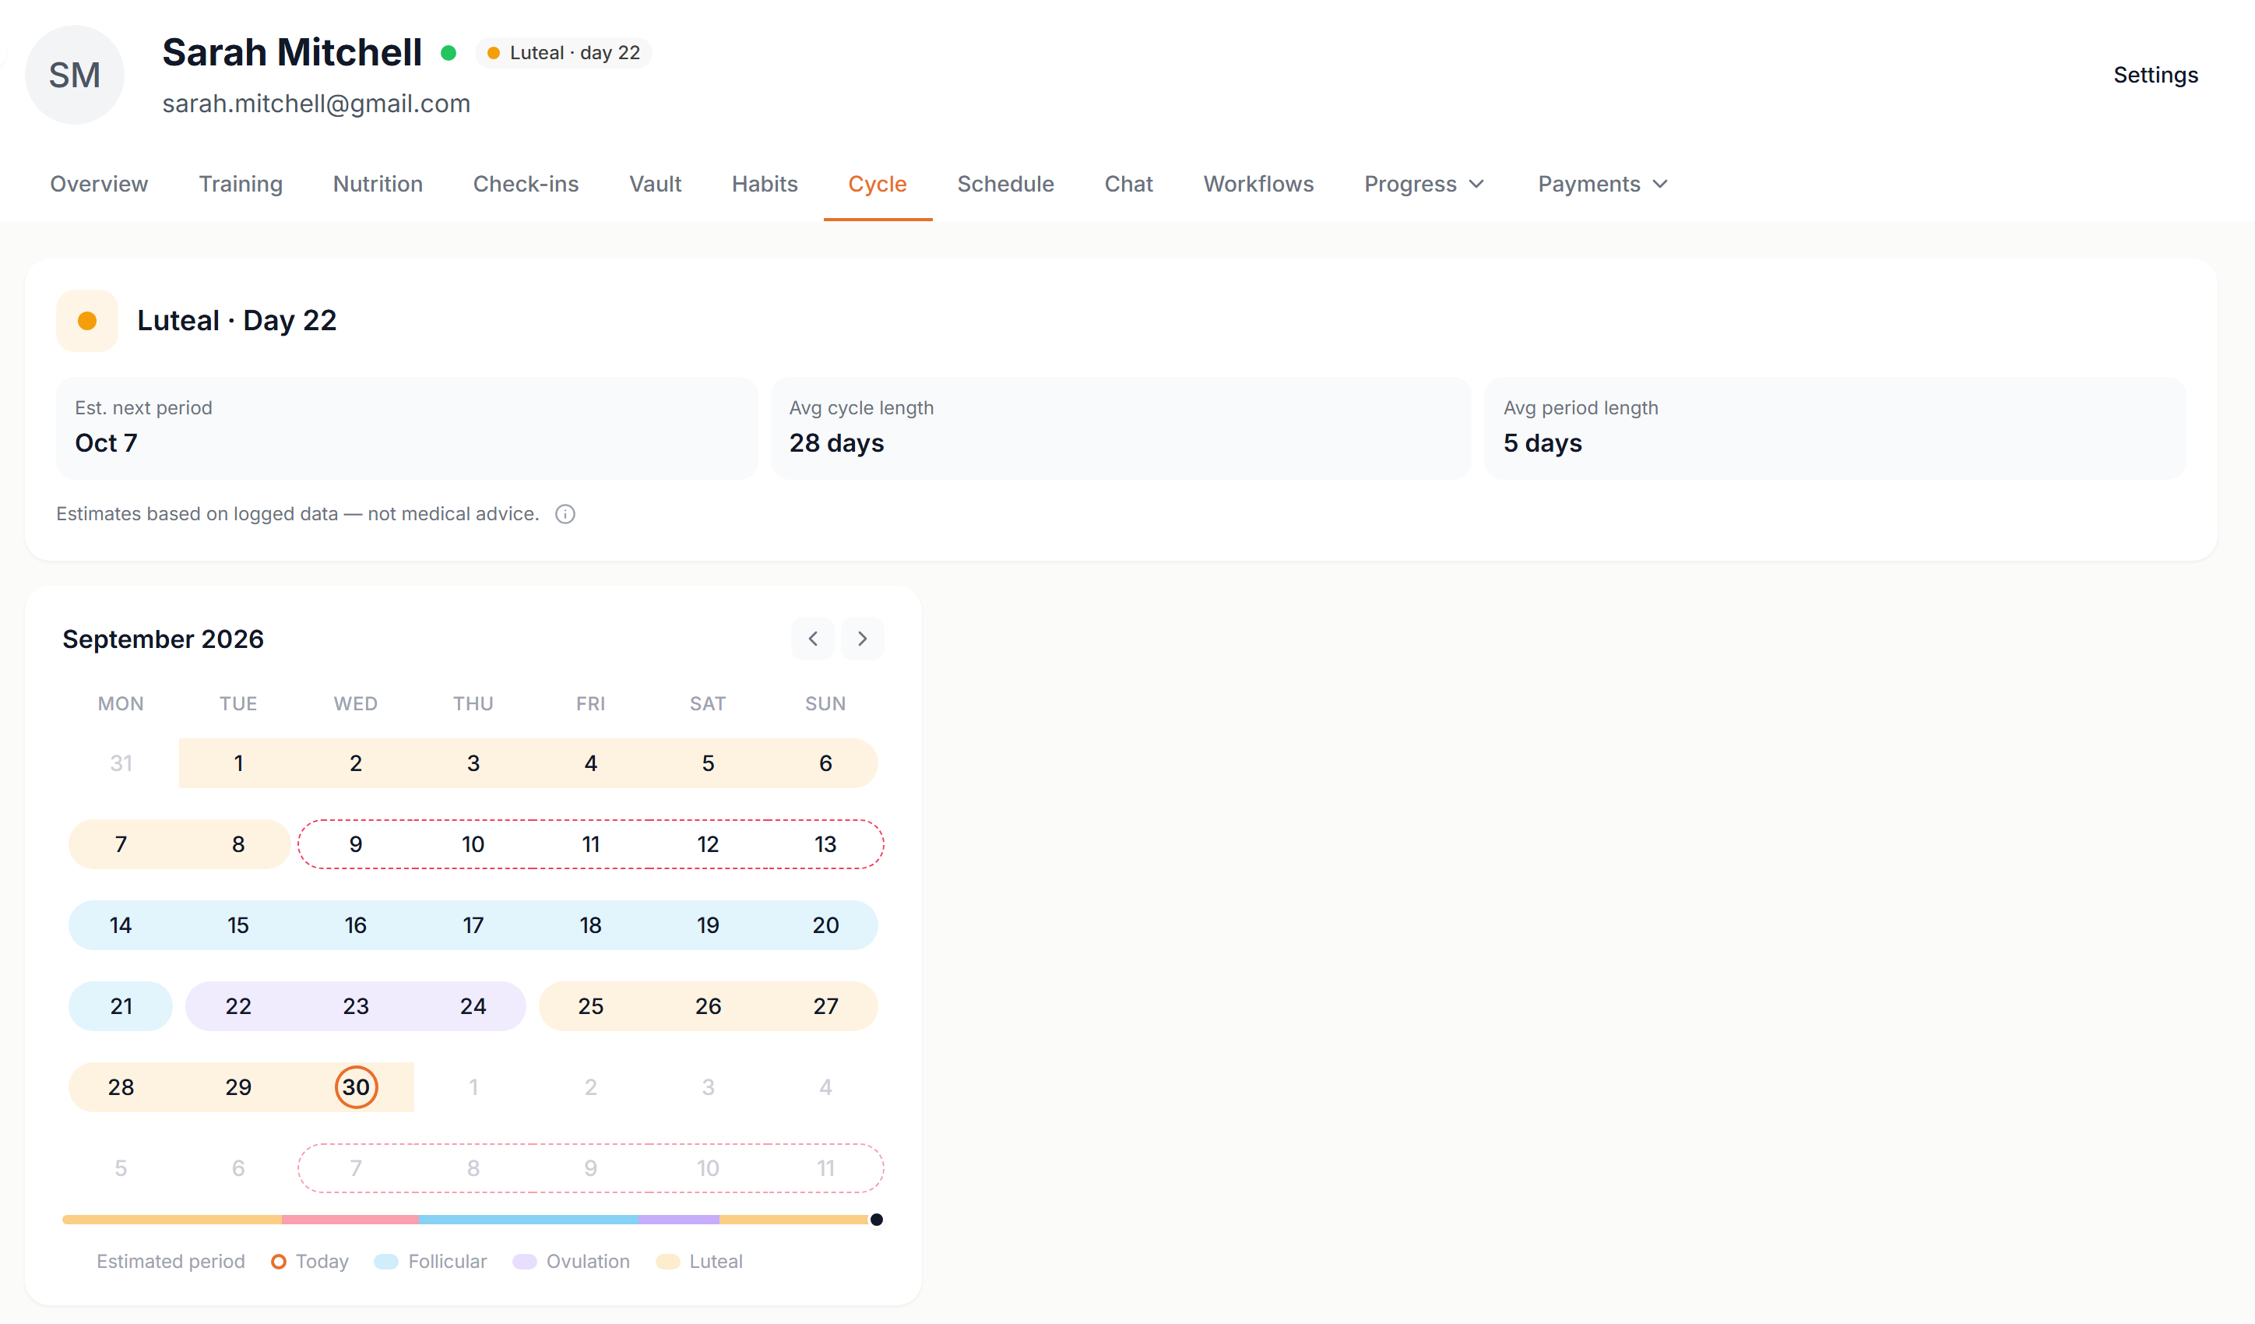Select September 23 ovulation day

[x=355, y=1006]
